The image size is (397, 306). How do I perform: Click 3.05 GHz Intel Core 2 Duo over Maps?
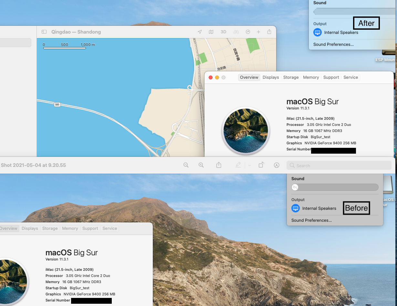point(329,125)
